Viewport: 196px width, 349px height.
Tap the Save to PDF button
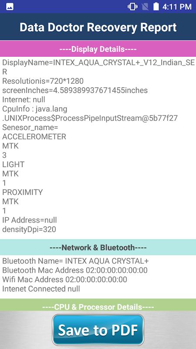click(98, 330)
